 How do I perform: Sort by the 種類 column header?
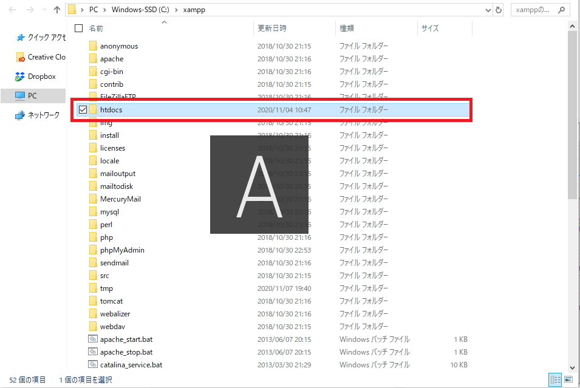point(347,29)
